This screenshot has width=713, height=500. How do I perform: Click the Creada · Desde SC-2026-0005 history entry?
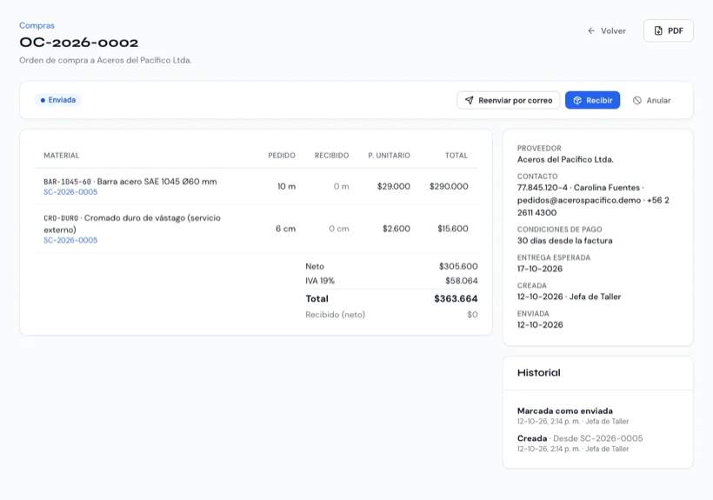coord(580,443)
